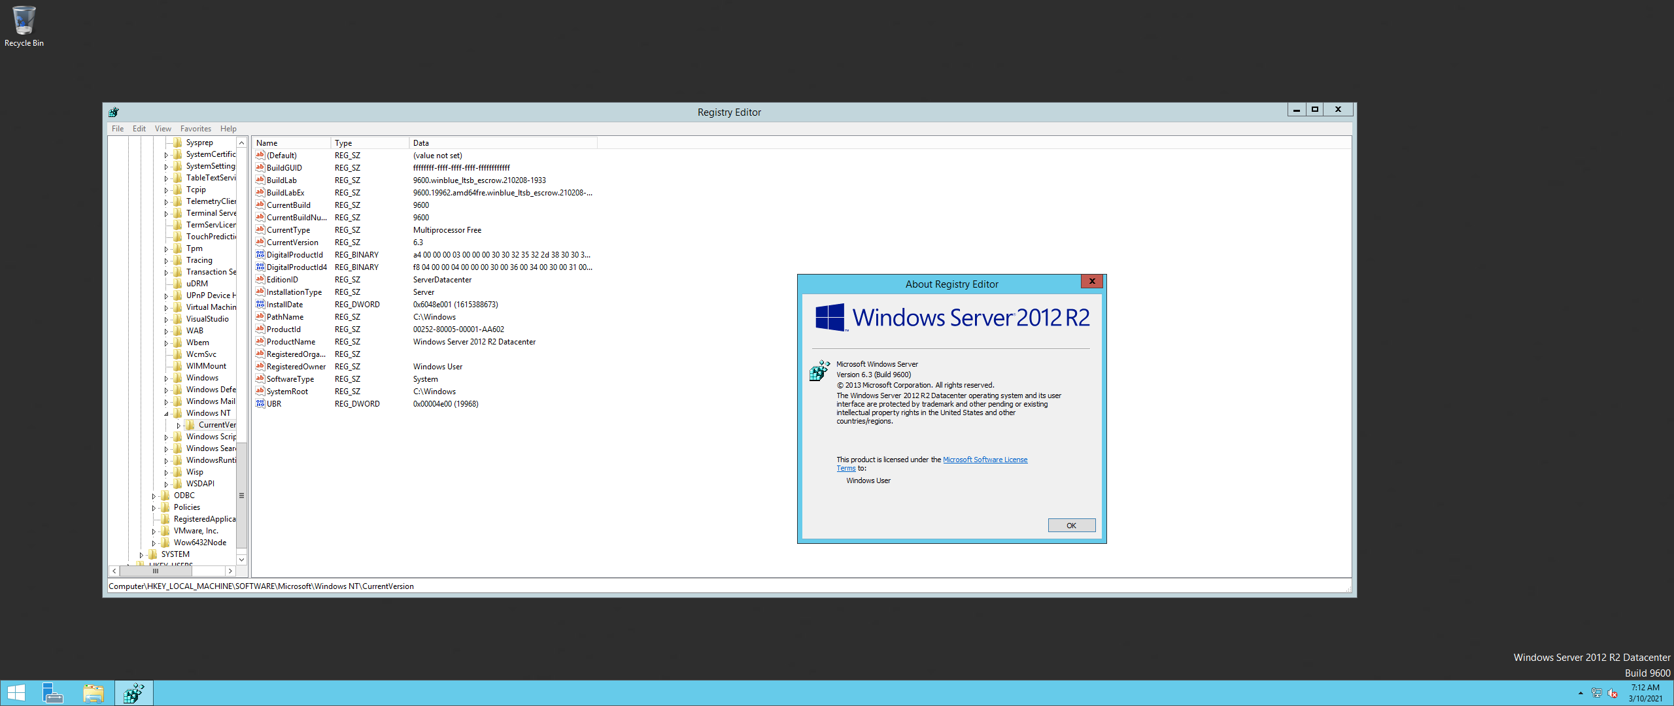Image resolution: width=1674 pixels, height=706 pixels.
Task: Open the Help menu
Action: [228, 129]
